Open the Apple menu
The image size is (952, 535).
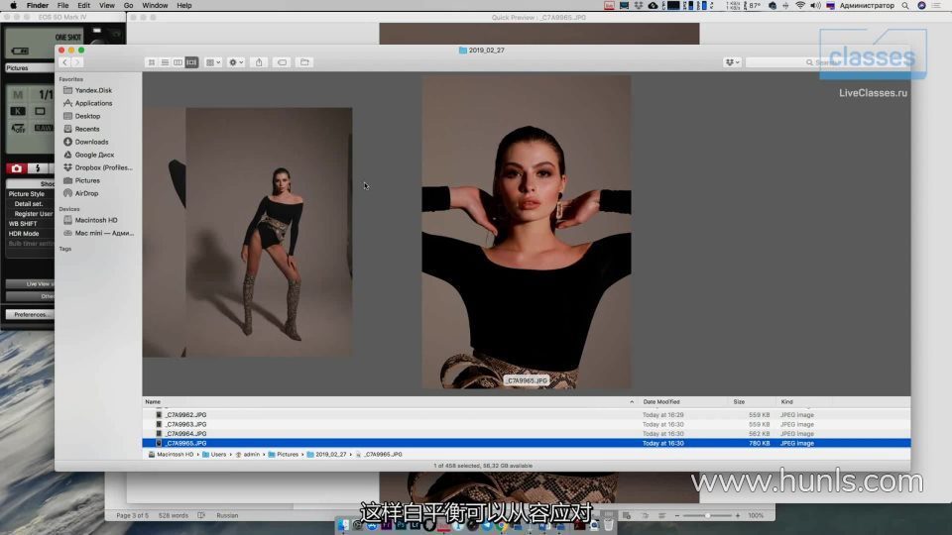pos(13,6)
